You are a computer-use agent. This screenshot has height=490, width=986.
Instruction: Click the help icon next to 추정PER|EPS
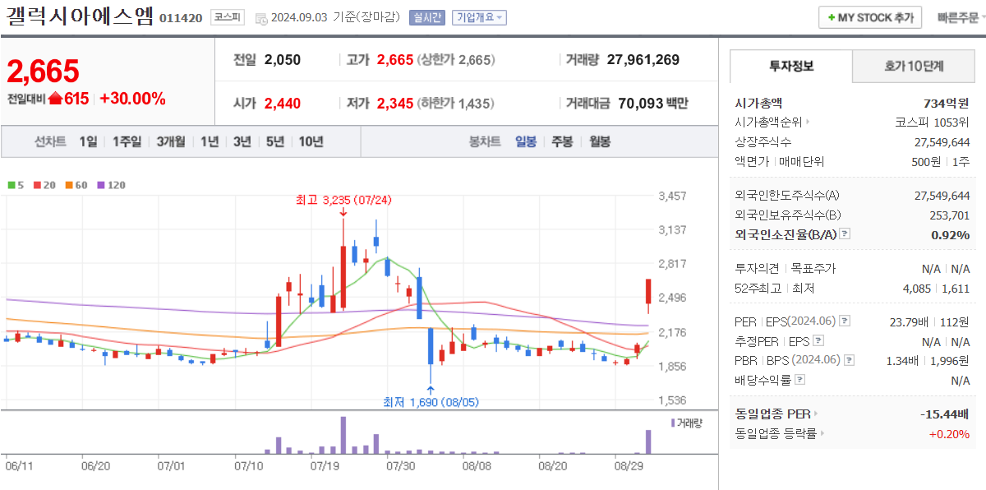click(x=818, y=341)
